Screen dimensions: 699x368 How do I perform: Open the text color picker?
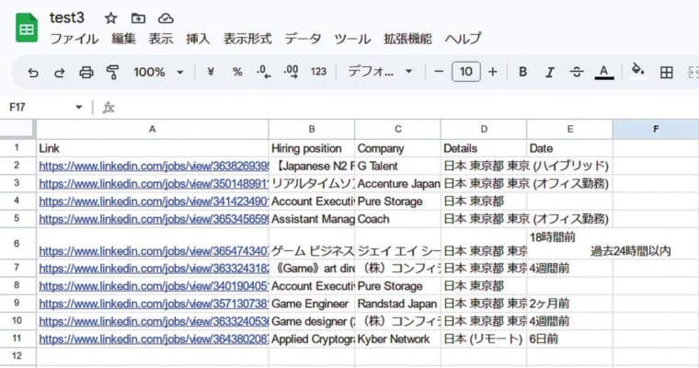coord(604,73)
